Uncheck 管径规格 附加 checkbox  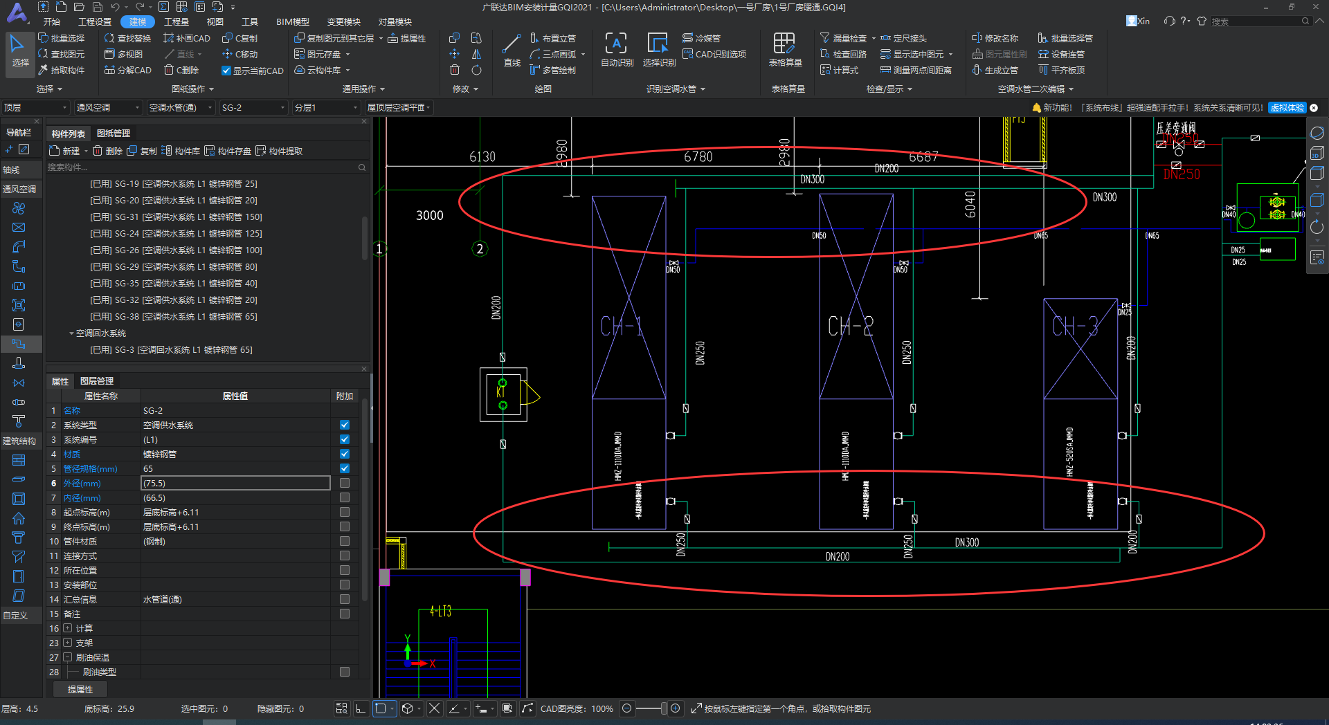pos(345,468)
